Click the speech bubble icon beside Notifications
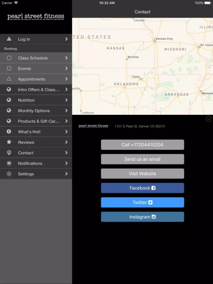Screen dimensions: 213x284 click(9, 163)
